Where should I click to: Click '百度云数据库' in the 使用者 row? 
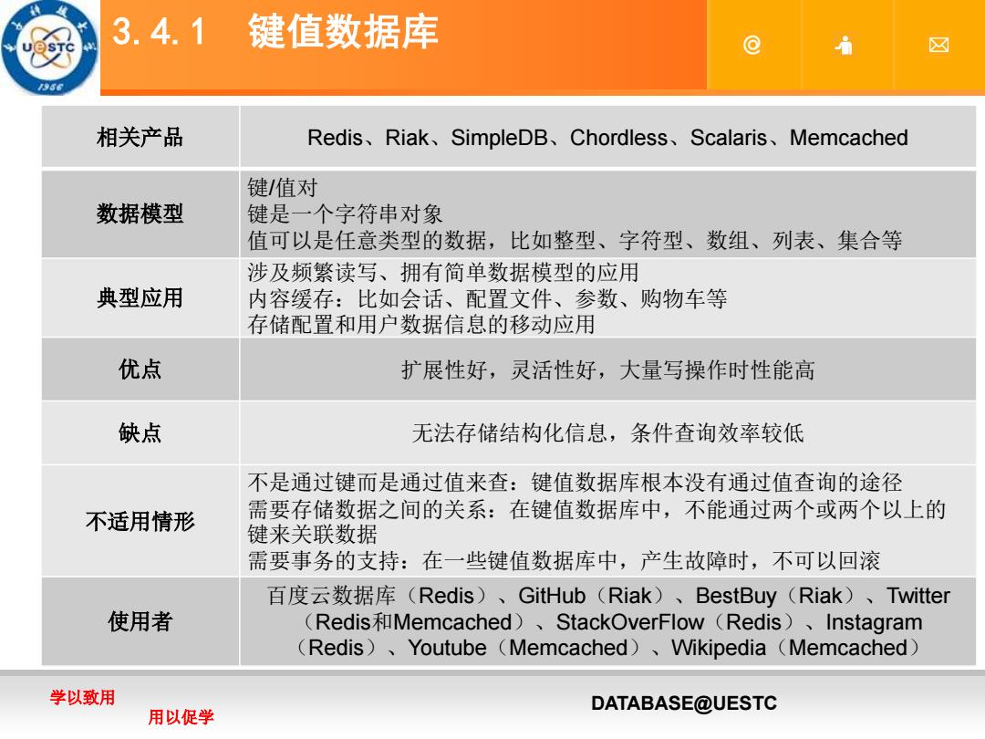pyautogui.click(x=332, y=595)
